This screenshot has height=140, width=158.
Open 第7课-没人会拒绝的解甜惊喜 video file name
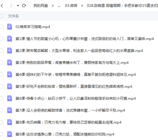[x=70, y=110]
